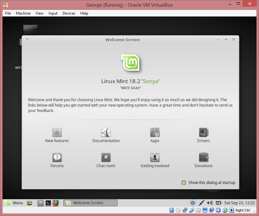Open Welcome Screen window menu arrow
Screen dimensions: 259x216
27,39
